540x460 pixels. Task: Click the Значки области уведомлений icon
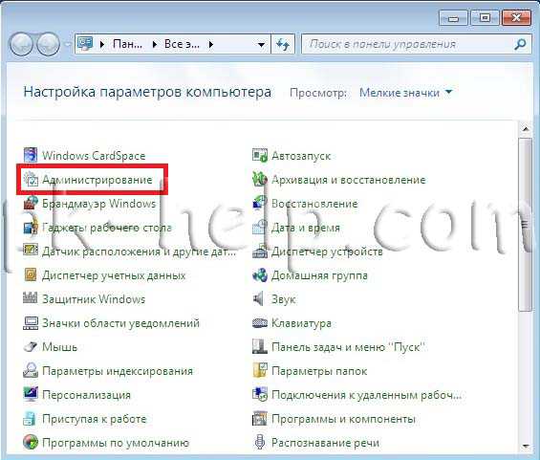coord(31,323)
